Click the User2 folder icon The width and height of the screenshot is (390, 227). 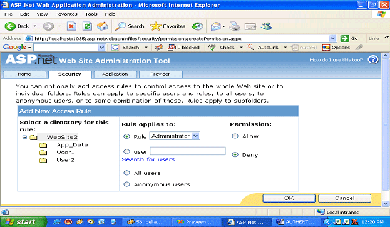click(43, 160)
